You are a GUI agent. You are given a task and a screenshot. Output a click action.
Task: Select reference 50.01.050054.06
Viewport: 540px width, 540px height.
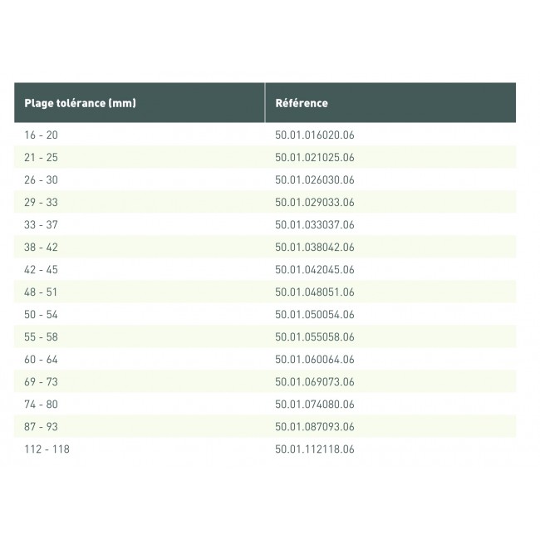(x=315, y=314)
